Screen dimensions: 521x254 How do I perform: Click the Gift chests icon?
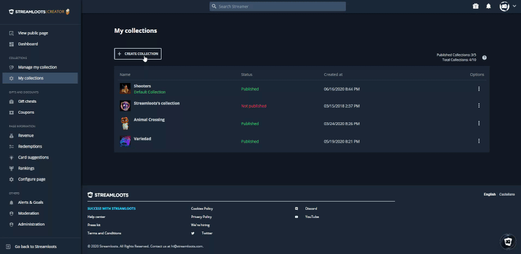click(x=11, y=102)
